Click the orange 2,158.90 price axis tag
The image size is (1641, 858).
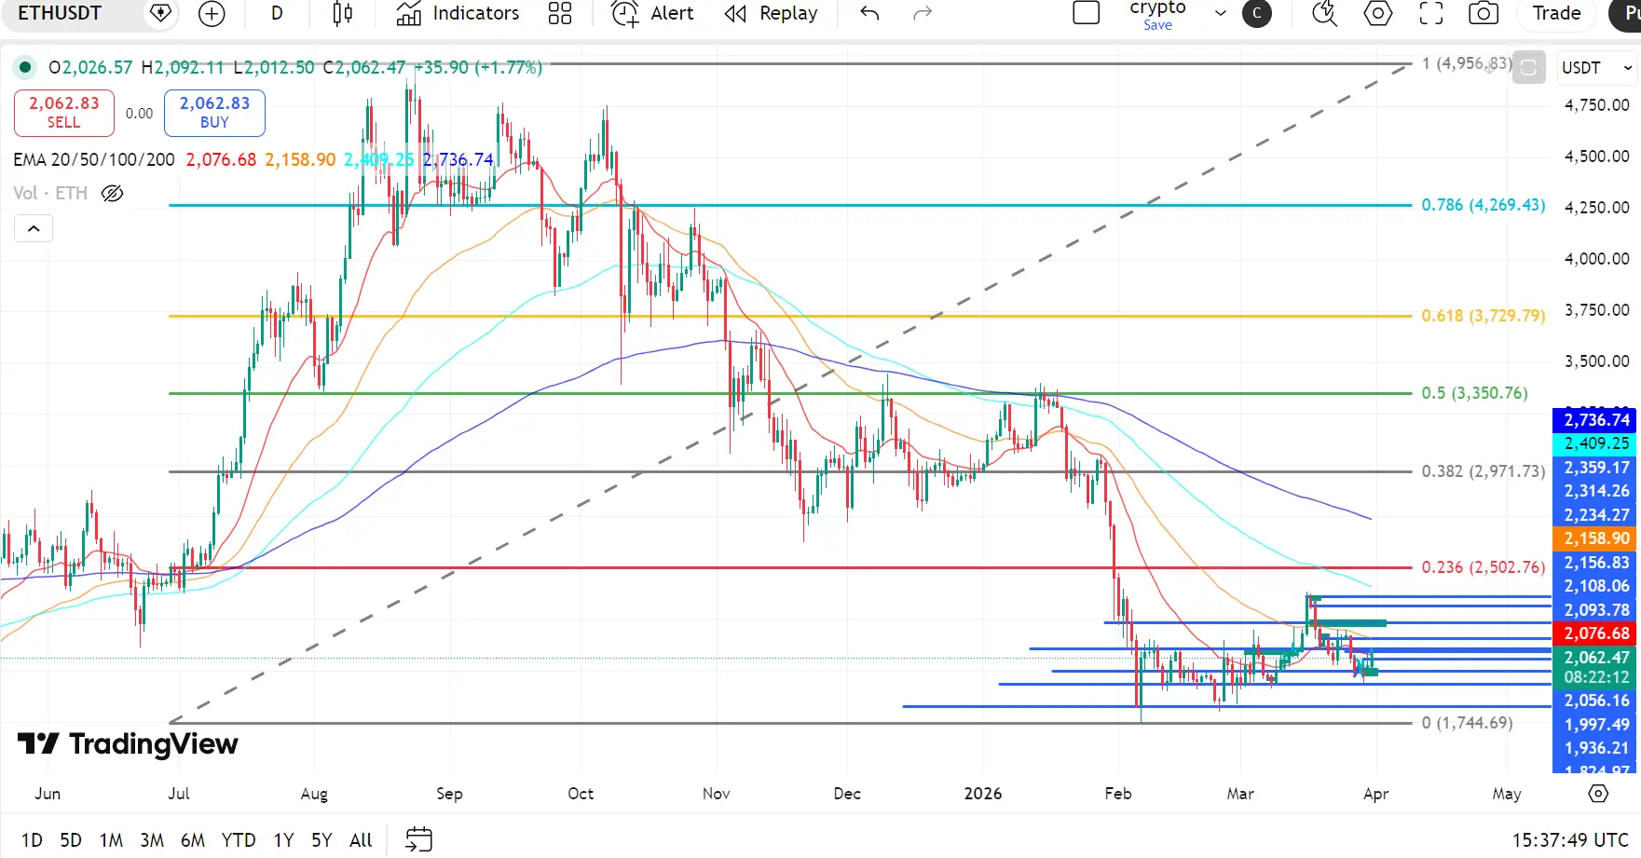1594,538
